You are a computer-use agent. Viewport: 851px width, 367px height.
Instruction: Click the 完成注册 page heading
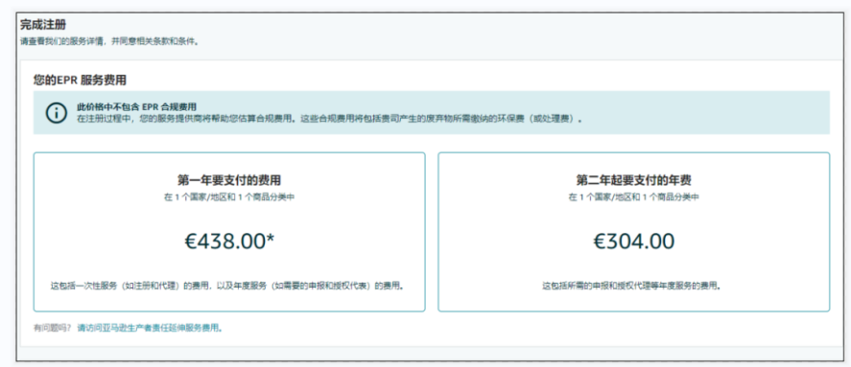point(43,24)
